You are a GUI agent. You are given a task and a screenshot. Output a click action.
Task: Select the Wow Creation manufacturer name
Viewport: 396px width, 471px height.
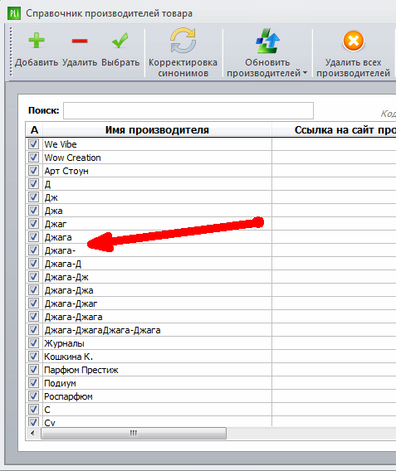[72, 158]
